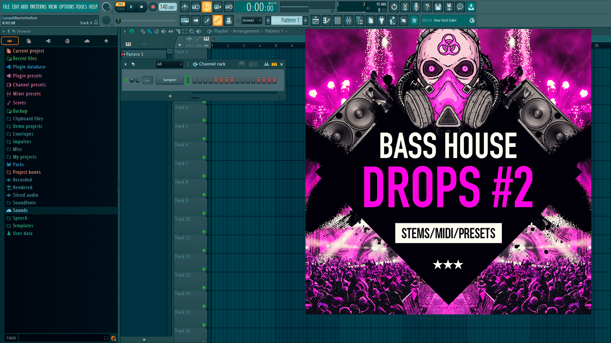The image size is (611, 343).
Task: Open the shopping cart content library
Action: point(414,20)
